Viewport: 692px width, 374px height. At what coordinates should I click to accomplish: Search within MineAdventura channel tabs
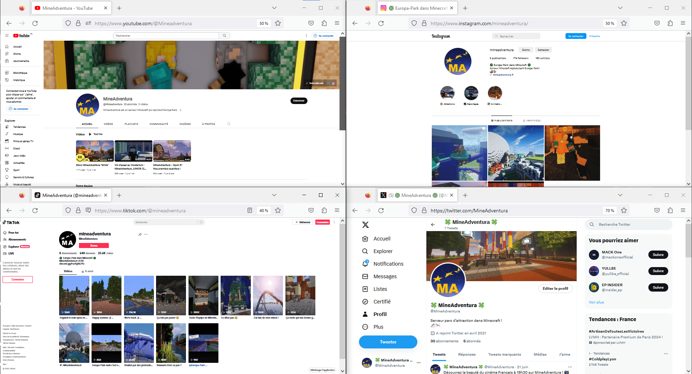click(x=229, y=124)
